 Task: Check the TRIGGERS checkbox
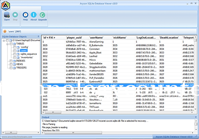11,68
